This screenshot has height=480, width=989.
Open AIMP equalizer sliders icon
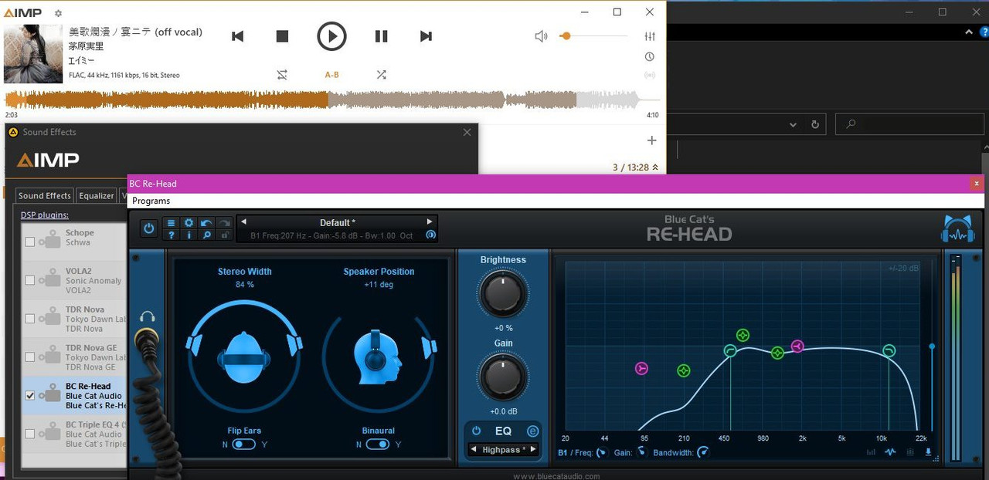coord(650,36)
